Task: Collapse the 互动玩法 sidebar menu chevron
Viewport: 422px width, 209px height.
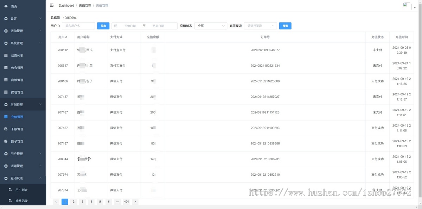Action: click(x=40, y=178)
